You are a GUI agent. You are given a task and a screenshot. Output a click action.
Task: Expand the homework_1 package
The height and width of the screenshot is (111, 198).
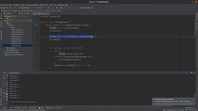point(11,30)
